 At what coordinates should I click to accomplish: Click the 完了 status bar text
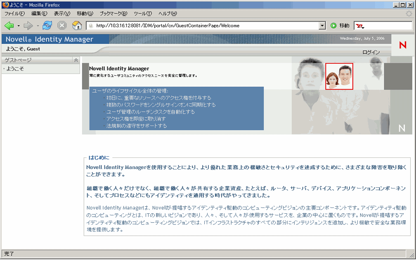click(x=9, y=254)
